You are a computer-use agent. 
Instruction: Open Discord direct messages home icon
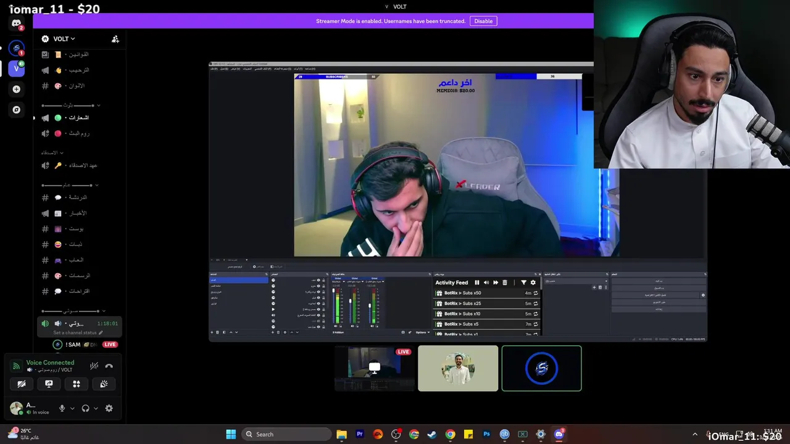pos(17,23)
